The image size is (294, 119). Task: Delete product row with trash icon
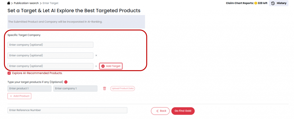pos(105,88)
